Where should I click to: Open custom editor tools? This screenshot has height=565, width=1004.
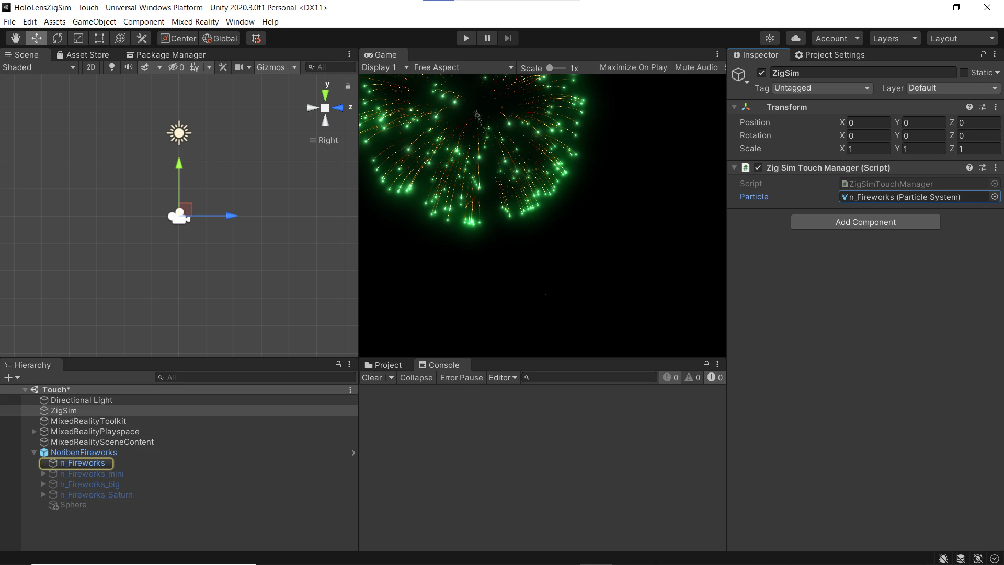click(142, 38)
